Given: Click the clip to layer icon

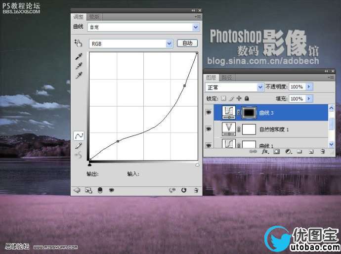Looking at the screenshot, I should coord(100,190).
